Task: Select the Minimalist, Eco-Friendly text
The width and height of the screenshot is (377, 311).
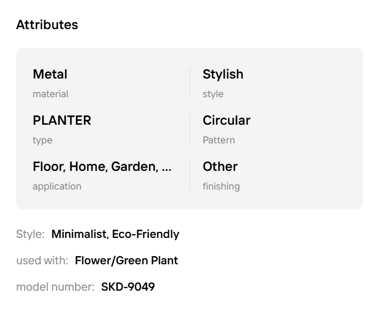Action: [115, 234]
